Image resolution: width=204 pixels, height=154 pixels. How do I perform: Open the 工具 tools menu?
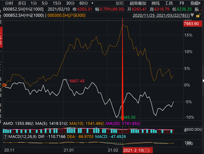(169, 3)
